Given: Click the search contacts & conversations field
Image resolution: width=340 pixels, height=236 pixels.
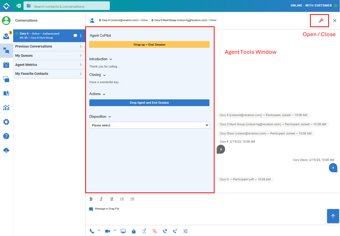Looking at the screenshot, I should (x=69, y=6).
